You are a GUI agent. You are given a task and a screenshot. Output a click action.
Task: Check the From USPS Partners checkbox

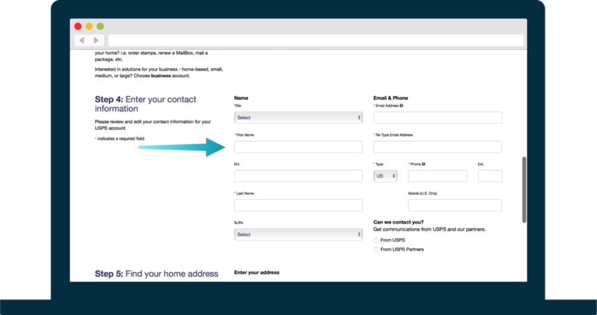pos(376,249)
